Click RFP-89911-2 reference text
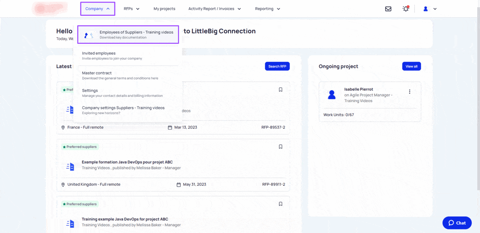This screenshot has width=480, height=233. tap(274, 185)
